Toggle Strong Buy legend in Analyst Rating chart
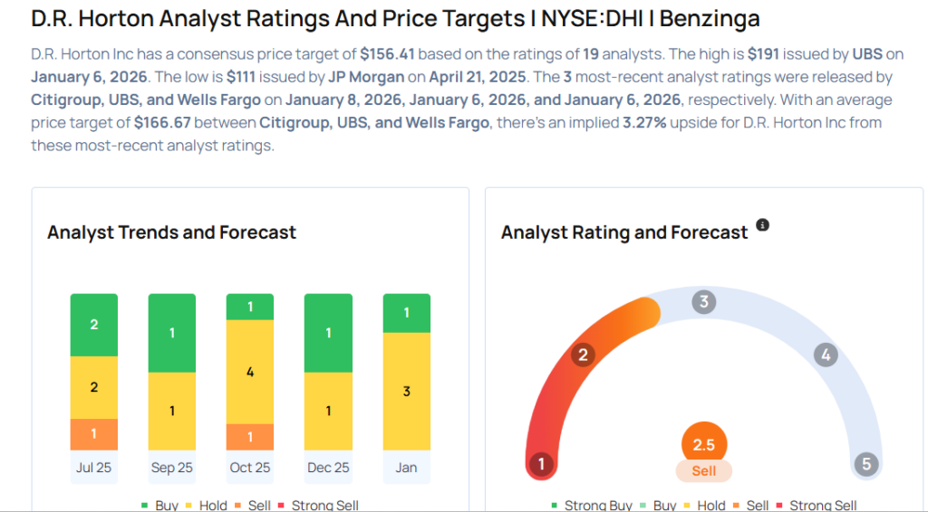Image resolution: width=928 pixels, height=512 pixels. (x=590, y=505)
